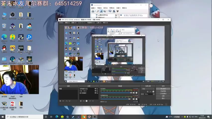This screenshot has height=119, width=212.
Task: Open OBS settings via the 设置 button
Action: (x=163, y=96)
